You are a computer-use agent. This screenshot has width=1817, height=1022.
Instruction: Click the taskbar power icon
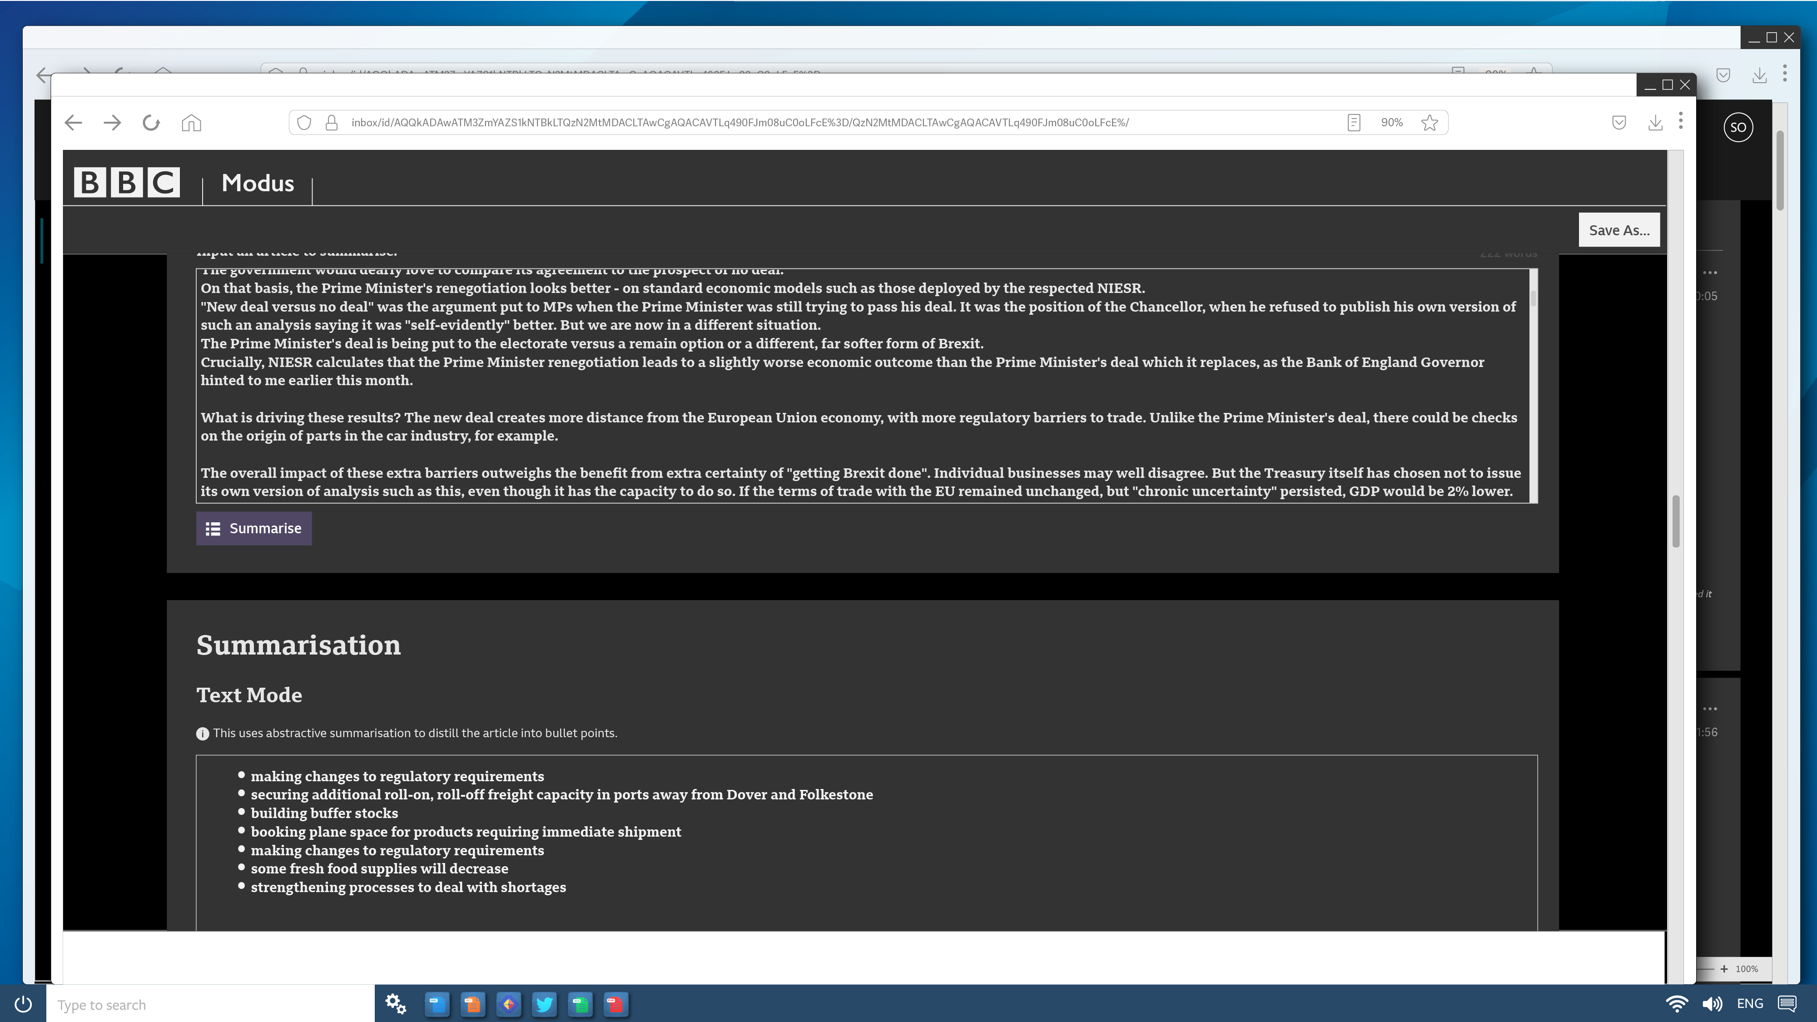(23, 1004)
